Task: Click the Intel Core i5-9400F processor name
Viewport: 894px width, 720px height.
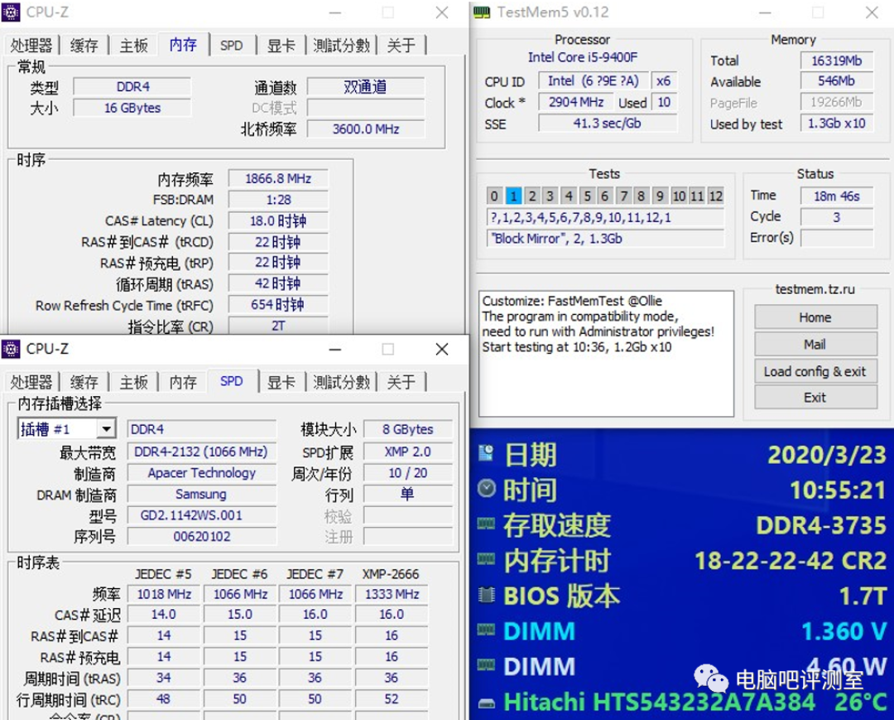Action: point(582,57)
